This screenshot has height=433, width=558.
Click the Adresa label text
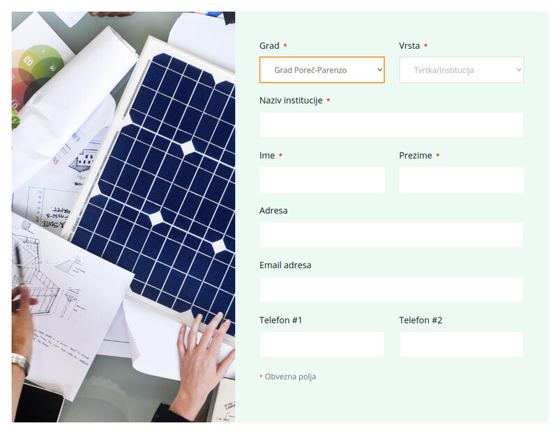tap(273, 210)
